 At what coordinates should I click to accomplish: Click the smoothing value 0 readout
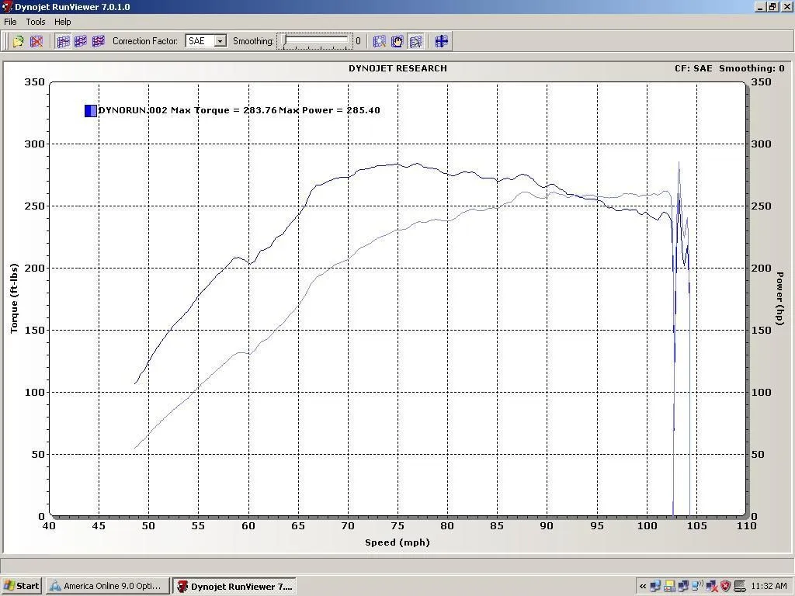pos(358,41)
